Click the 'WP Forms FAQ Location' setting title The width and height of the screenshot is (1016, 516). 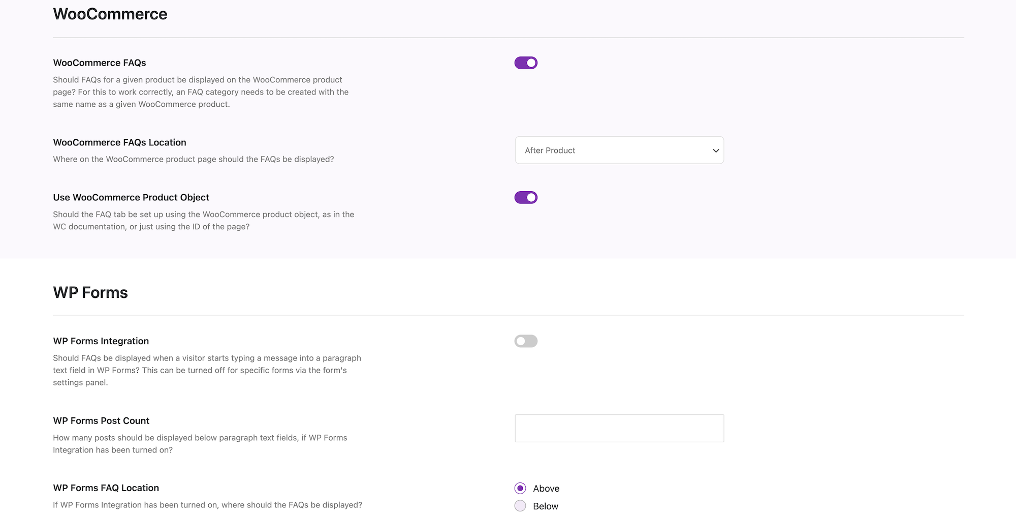(x=106, y=488)
